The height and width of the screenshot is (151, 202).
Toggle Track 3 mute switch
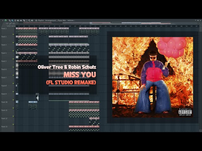[x=13, y=51]
